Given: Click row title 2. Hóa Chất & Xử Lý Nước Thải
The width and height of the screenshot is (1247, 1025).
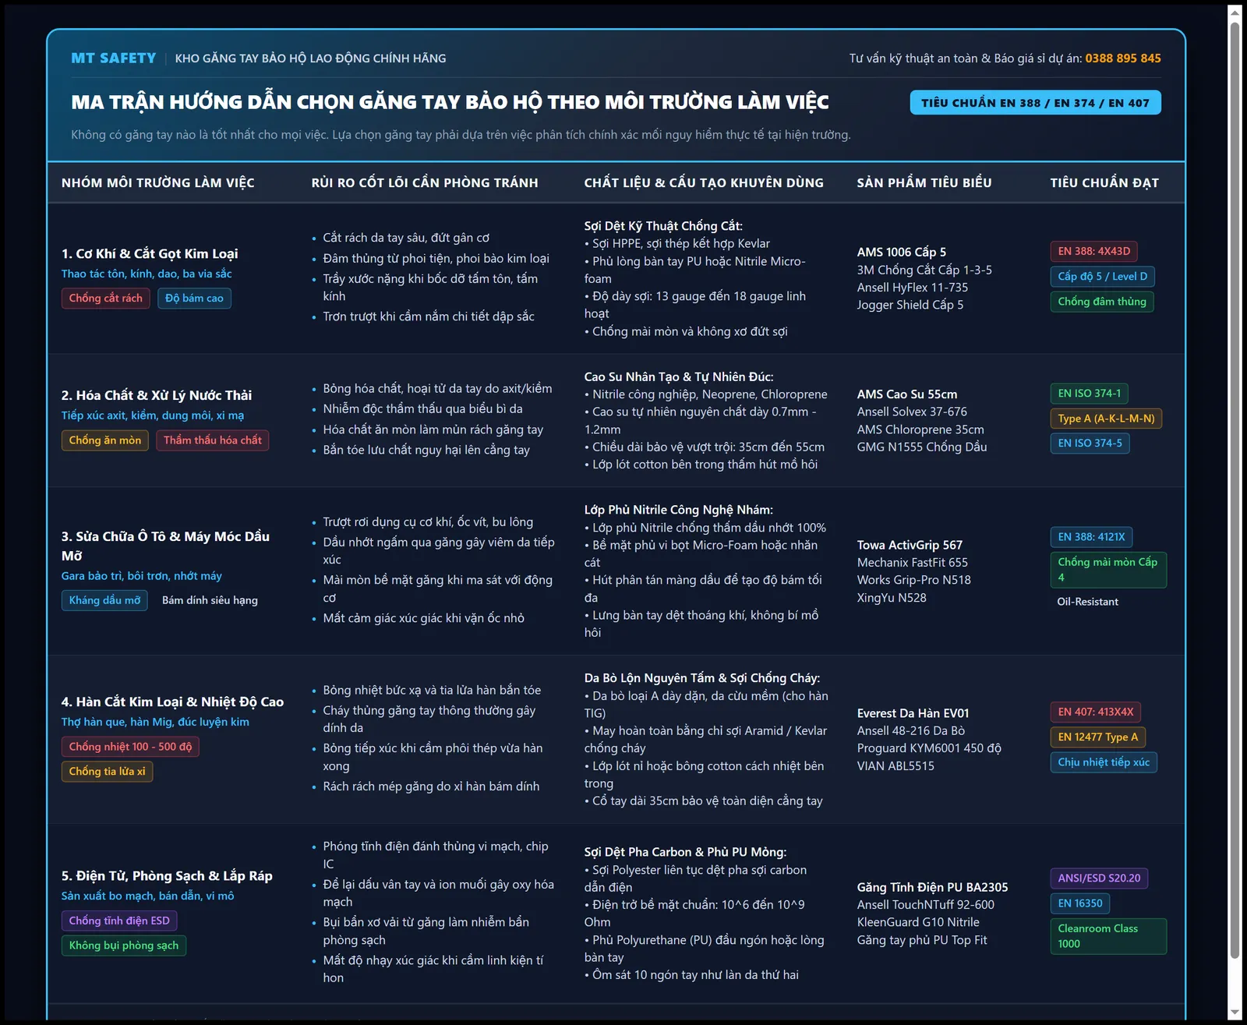Looking at the screenshot, I should pos(157,396).
